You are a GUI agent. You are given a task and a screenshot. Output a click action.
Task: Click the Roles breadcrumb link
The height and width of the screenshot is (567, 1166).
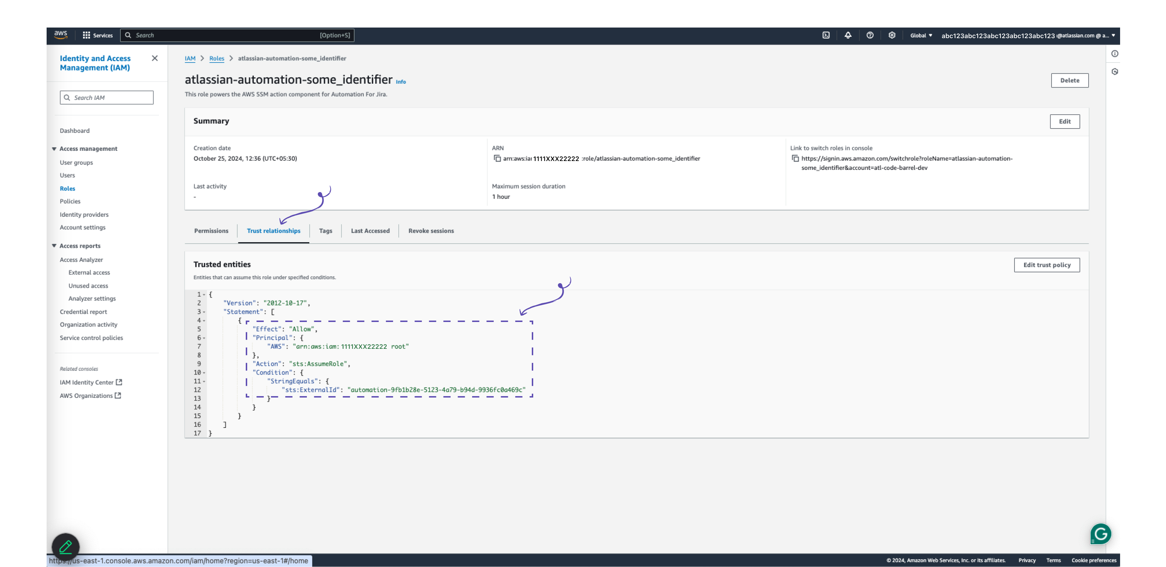tap(216, 58)
